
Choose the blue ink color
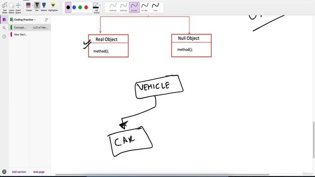74,7
